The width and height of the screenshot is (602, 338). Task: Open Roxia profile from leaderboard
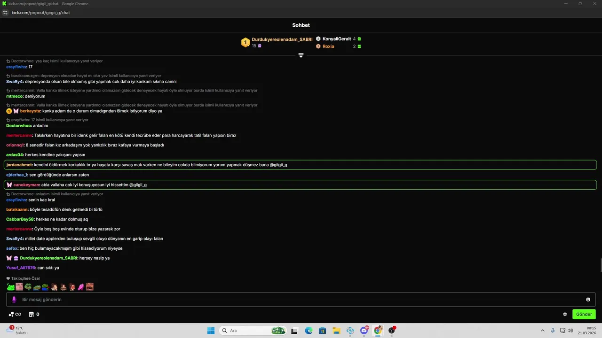click(x=328, y=46)
